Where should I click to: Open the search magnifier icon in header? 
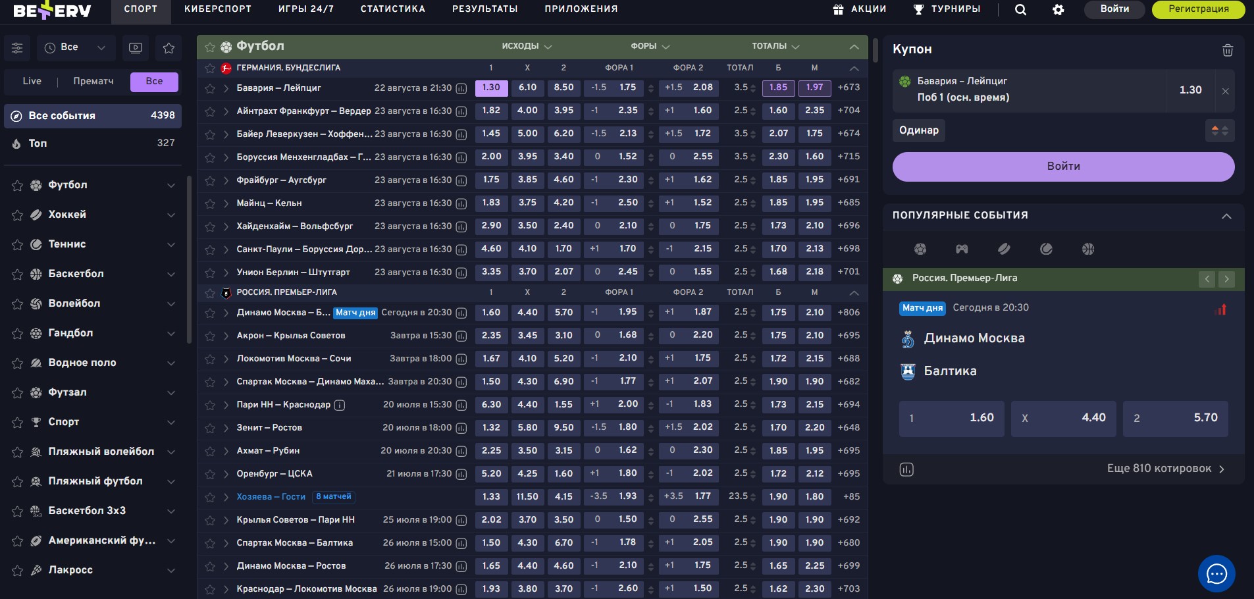point(1020,9)
